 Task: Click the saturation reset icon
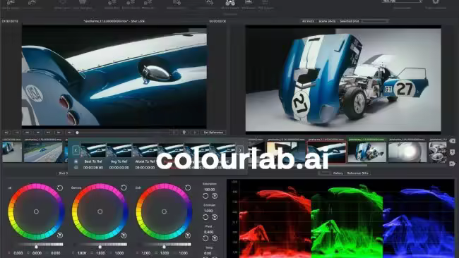(x=205, y=196)
